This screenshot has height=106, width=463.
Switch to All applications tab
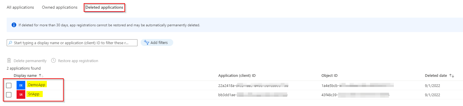pyautogui.click(x=20, y=7)
